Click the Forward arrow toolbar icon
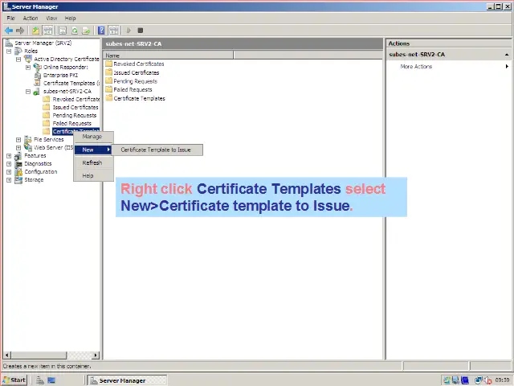 click(19, 31)
